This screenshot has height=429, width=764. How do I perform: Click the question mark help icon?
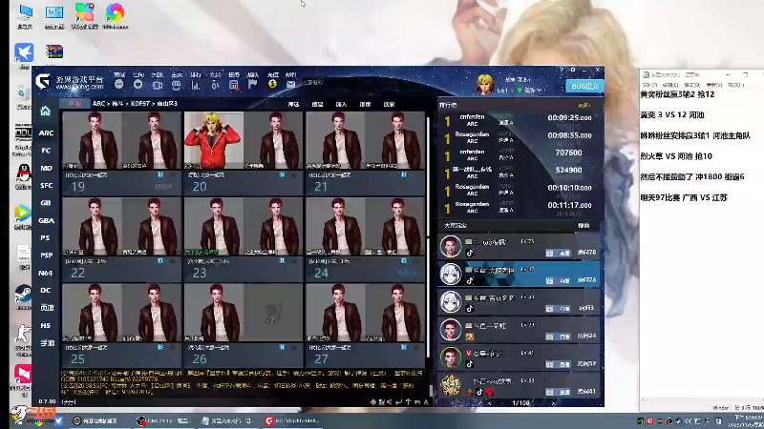coord(562,70)
